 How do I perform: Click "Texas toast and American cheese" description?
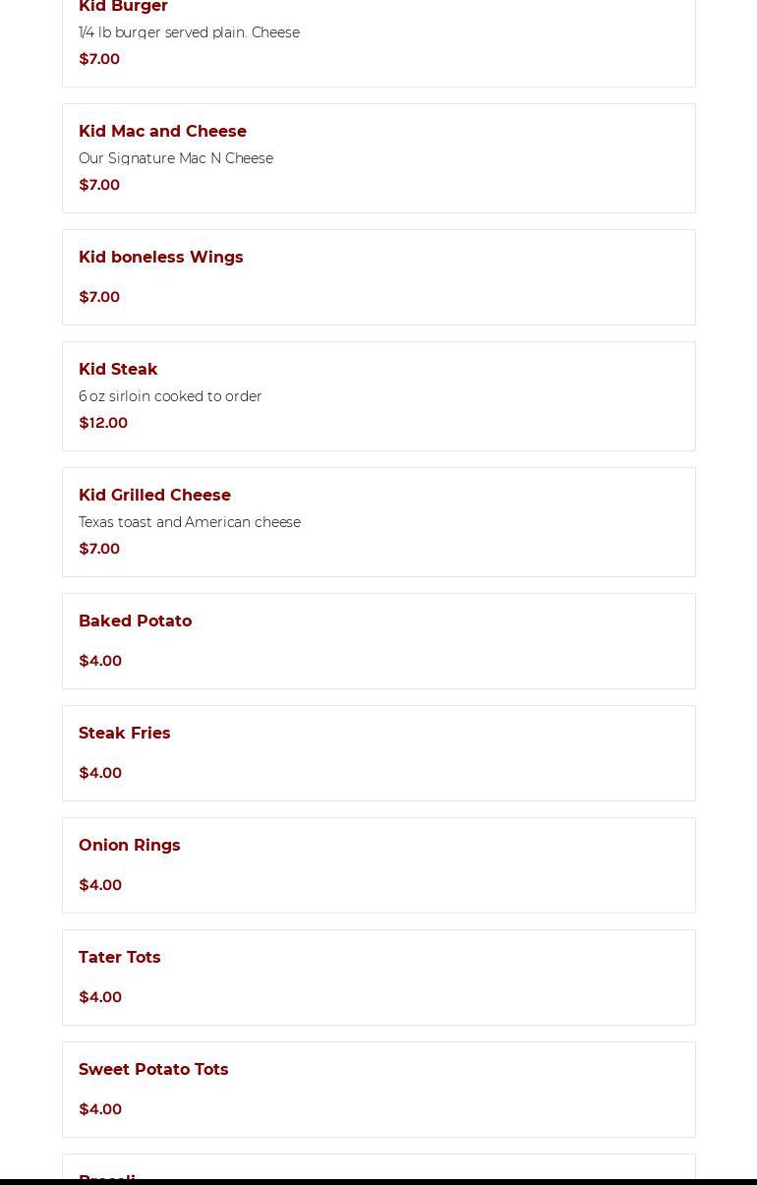[x=190, y=522]
